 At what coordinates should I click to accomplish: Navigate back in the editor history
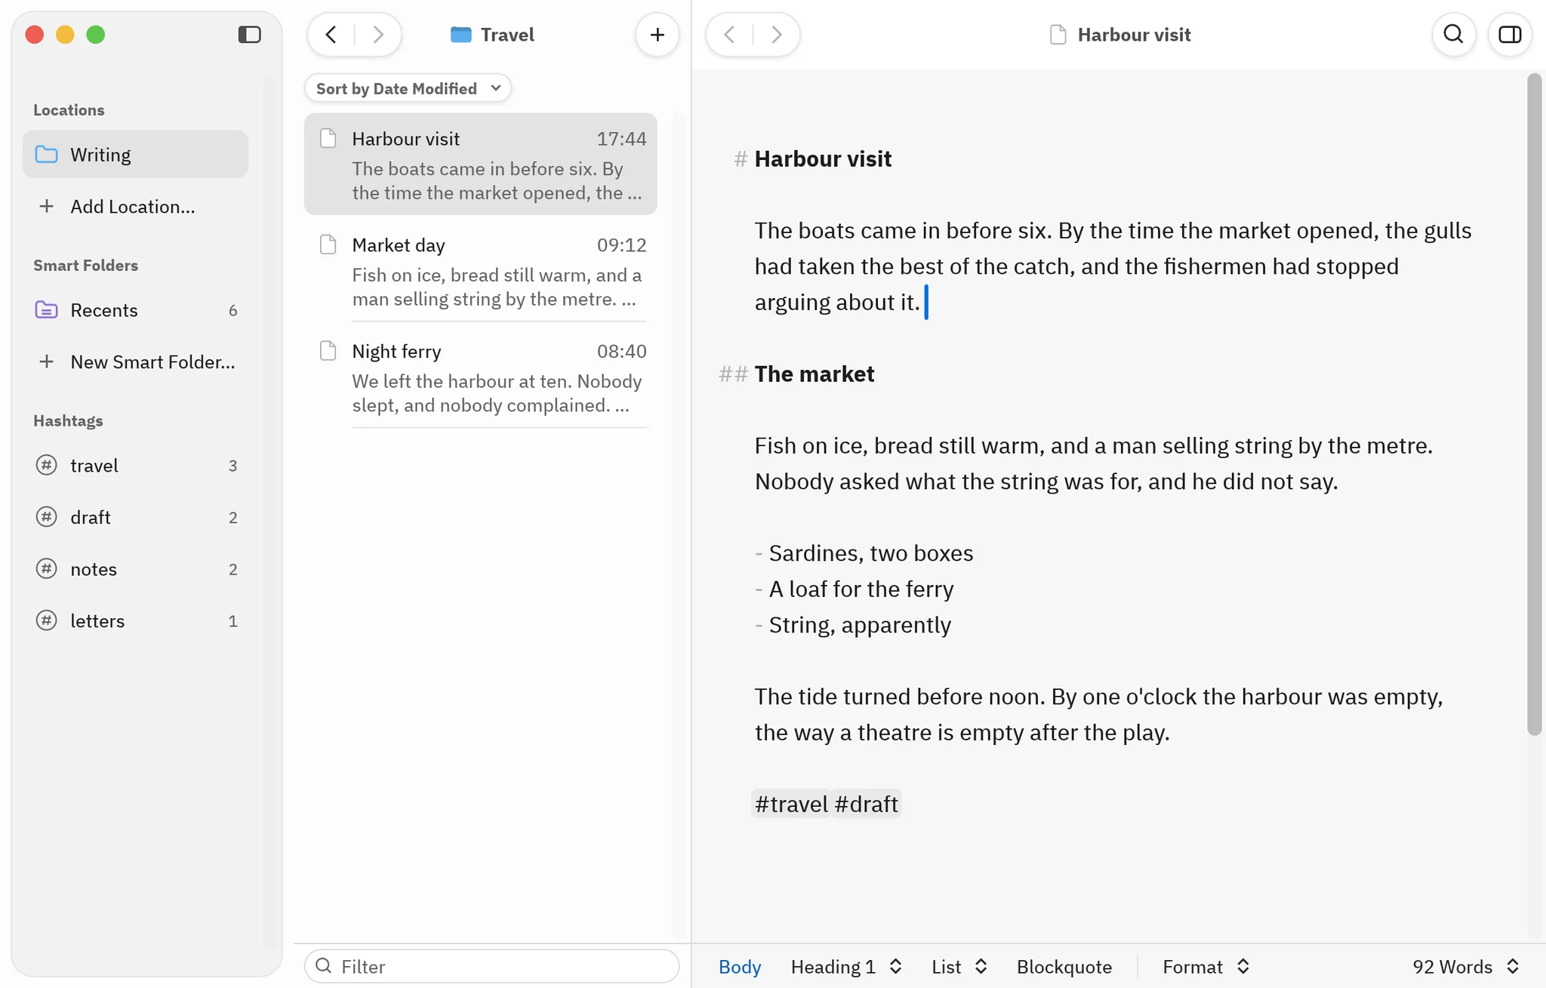click(x=729, y=35)
